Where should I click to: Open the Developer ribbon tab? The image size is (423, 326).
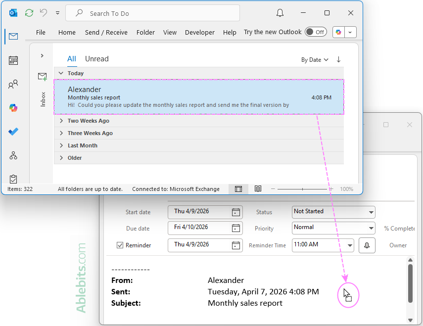[199, 32]
